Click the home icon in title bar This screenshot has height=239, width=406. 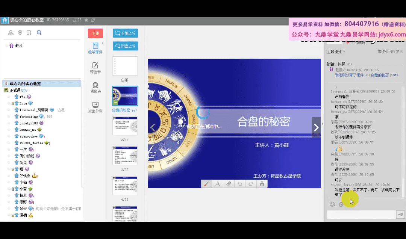pyautogui.click(x=5, y=20)
